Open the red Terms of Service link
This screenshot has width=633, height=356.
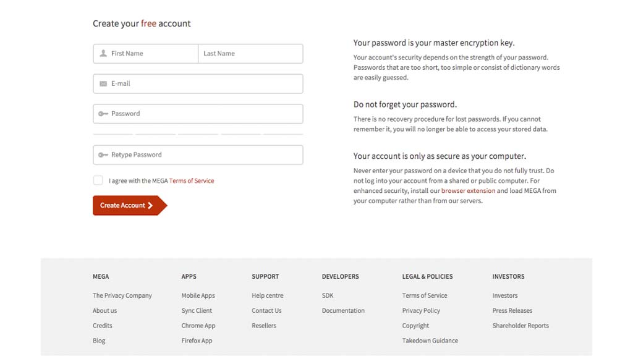coord(192,181)
